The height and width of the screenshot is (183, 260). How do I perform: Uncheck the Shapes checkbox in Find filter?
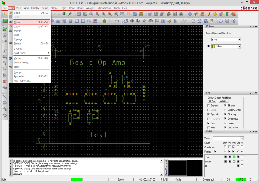pyautogui.click(x=225, y=106)
